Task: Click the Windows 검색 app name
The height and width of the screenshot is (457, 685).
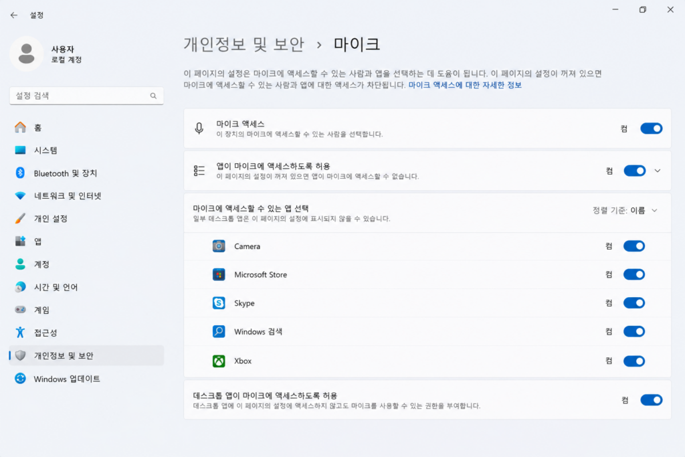Action: click(258, 332)
